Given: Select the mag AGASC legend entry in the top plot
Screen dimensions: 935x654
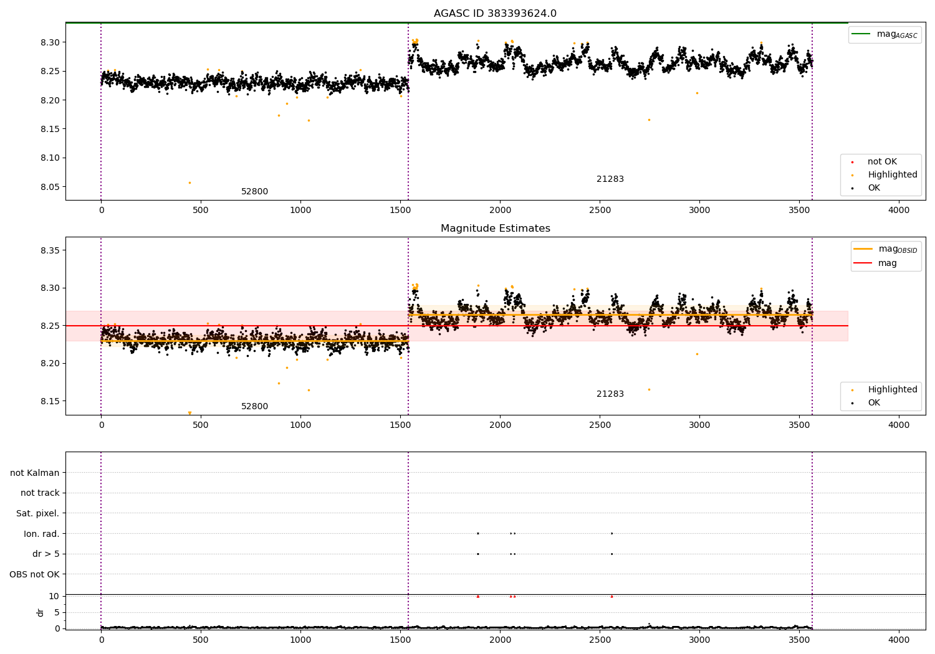Looking at the screenshot, I should [x=885, y=34].
